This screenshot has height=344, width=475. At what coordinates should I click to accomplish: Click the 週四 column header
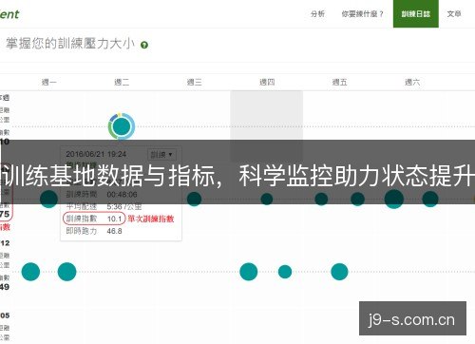point(267,83)
